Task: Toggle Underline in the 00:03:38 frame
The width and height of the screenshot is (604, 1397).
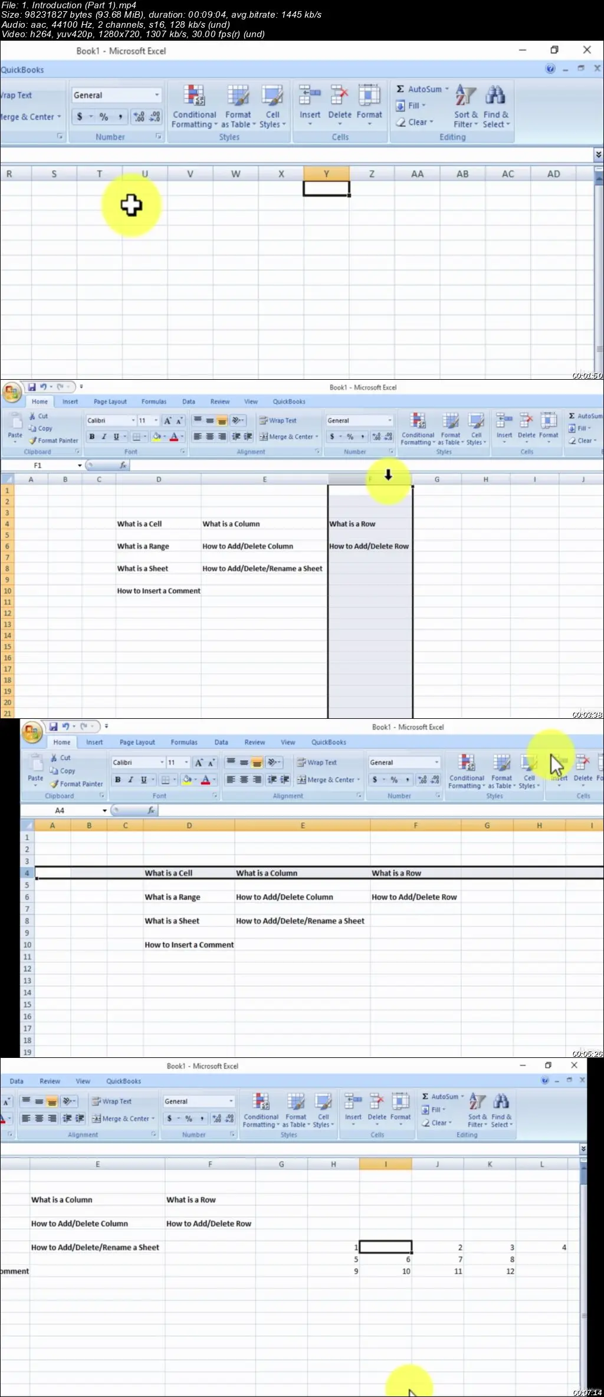Action: pos(116,437)
